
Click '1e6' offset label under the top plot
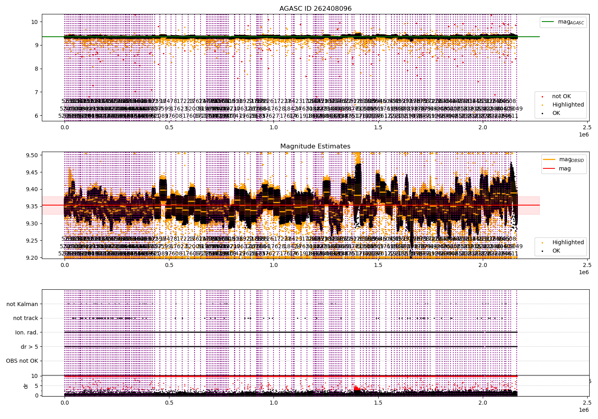(x=584, y=134)
